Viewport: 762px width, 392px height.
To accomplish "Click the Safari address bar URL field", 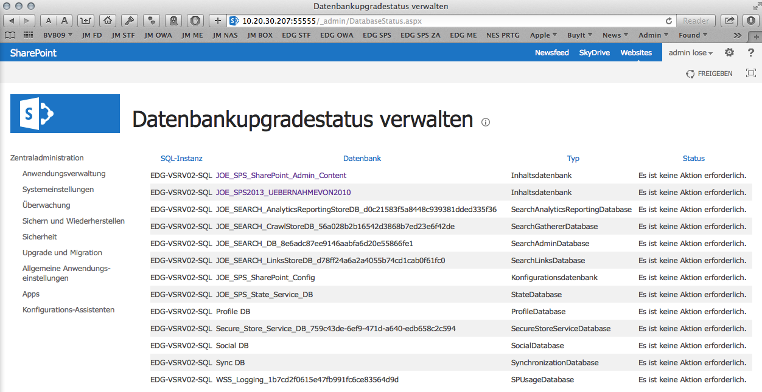I will coord(450,21).
